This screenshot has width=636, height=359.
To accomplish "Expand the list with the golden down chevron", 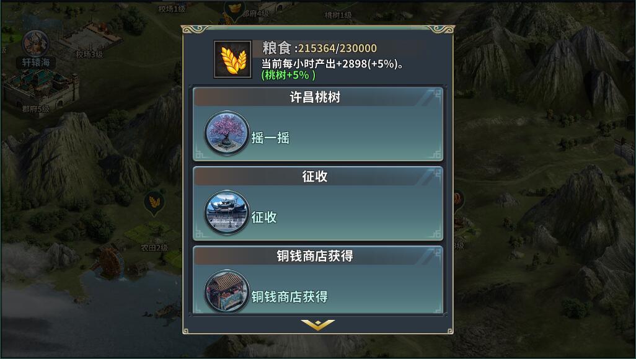I will coord(317,324).
